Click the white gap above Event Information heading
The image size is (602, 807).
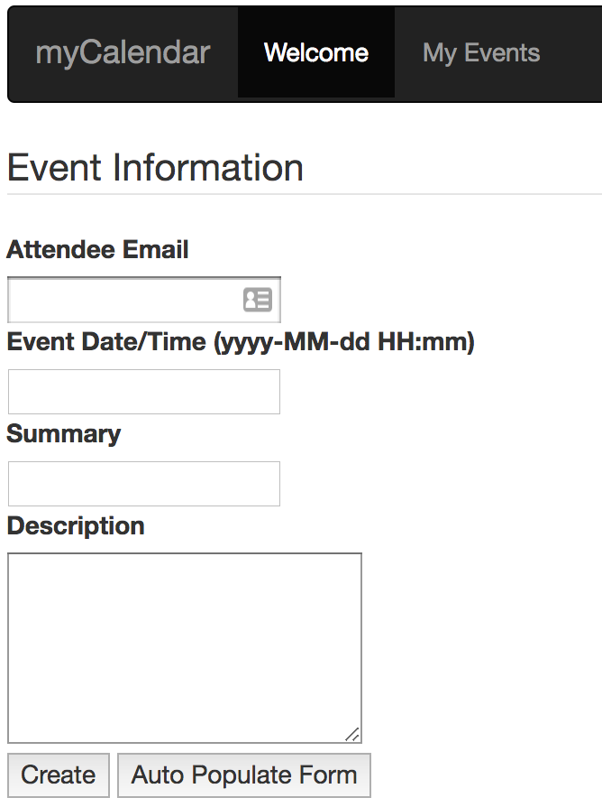(x=304, y=125)
